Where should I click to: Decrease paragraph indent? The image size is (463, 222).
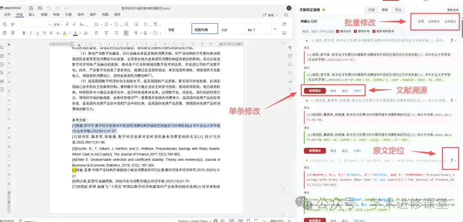(126, 24)
